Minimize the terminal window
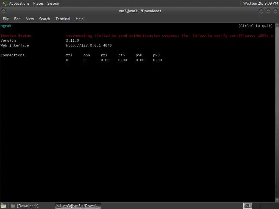The image size is (279, 209). (261, 11)
